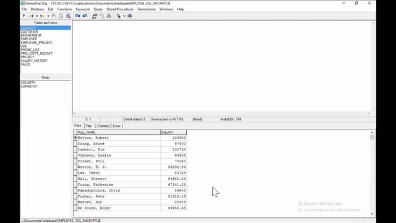
Task: Switch to the Errors tab
Action: pos(116,126)
